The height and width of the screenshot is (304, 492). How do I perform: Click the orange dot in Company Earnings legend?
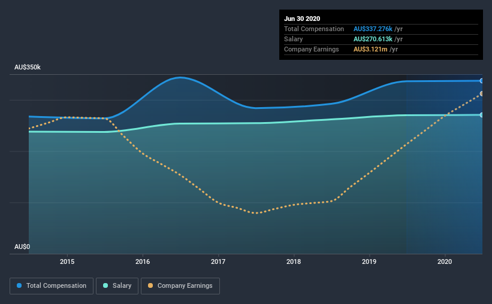150,285
